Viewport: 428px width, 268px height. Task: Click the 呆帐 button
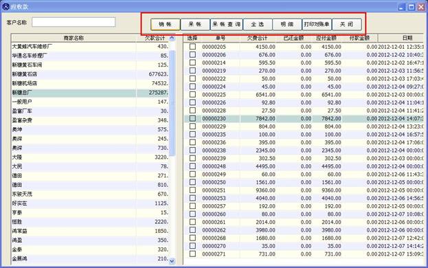(x=195, y=24)
